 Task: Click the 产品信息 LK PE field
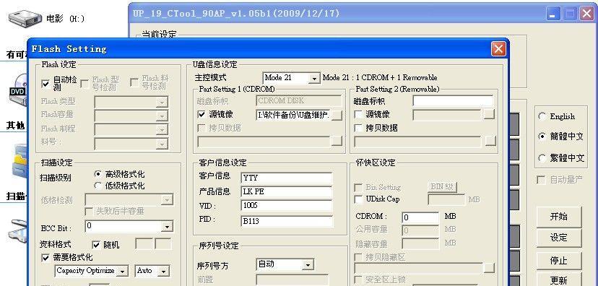pos(287,192)
